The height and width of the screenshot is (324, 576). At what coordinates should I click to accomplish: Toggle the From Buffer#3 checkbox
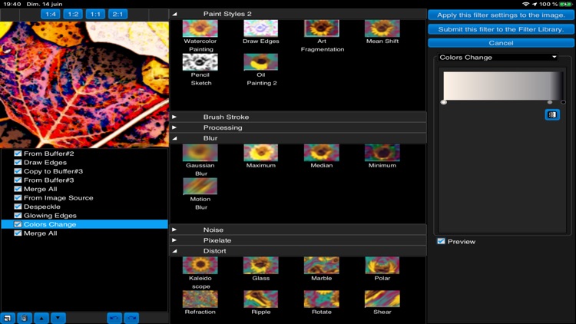[x=18, y=180]
